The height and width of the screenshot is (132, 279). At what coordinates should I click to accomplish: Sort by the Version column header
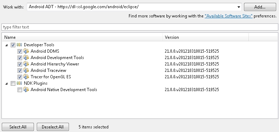pyautogui.click(x=205, y=37)
